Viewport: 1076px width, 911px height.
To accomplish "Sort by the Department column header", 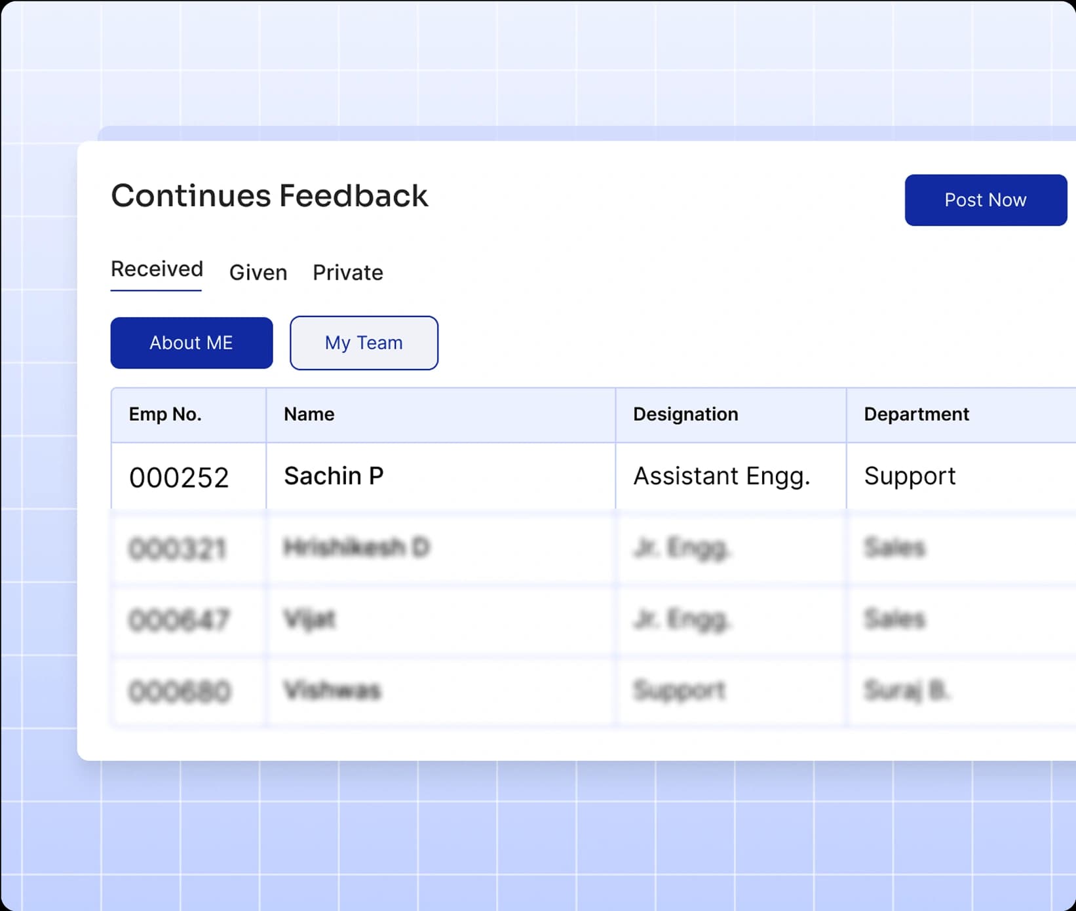I will [x=916, y=414].
